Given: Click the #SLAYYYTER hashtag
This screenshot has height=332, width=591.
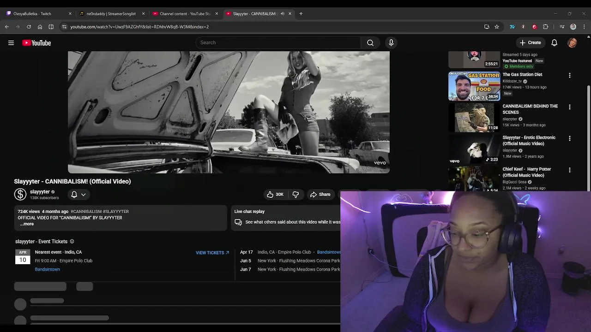Looking at the screenshot, I should tap(116, 212).
